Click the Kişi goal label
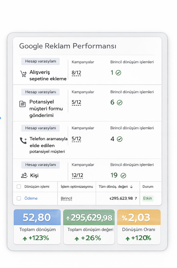The height and width of the screenshot is (268, 177). 34,176
